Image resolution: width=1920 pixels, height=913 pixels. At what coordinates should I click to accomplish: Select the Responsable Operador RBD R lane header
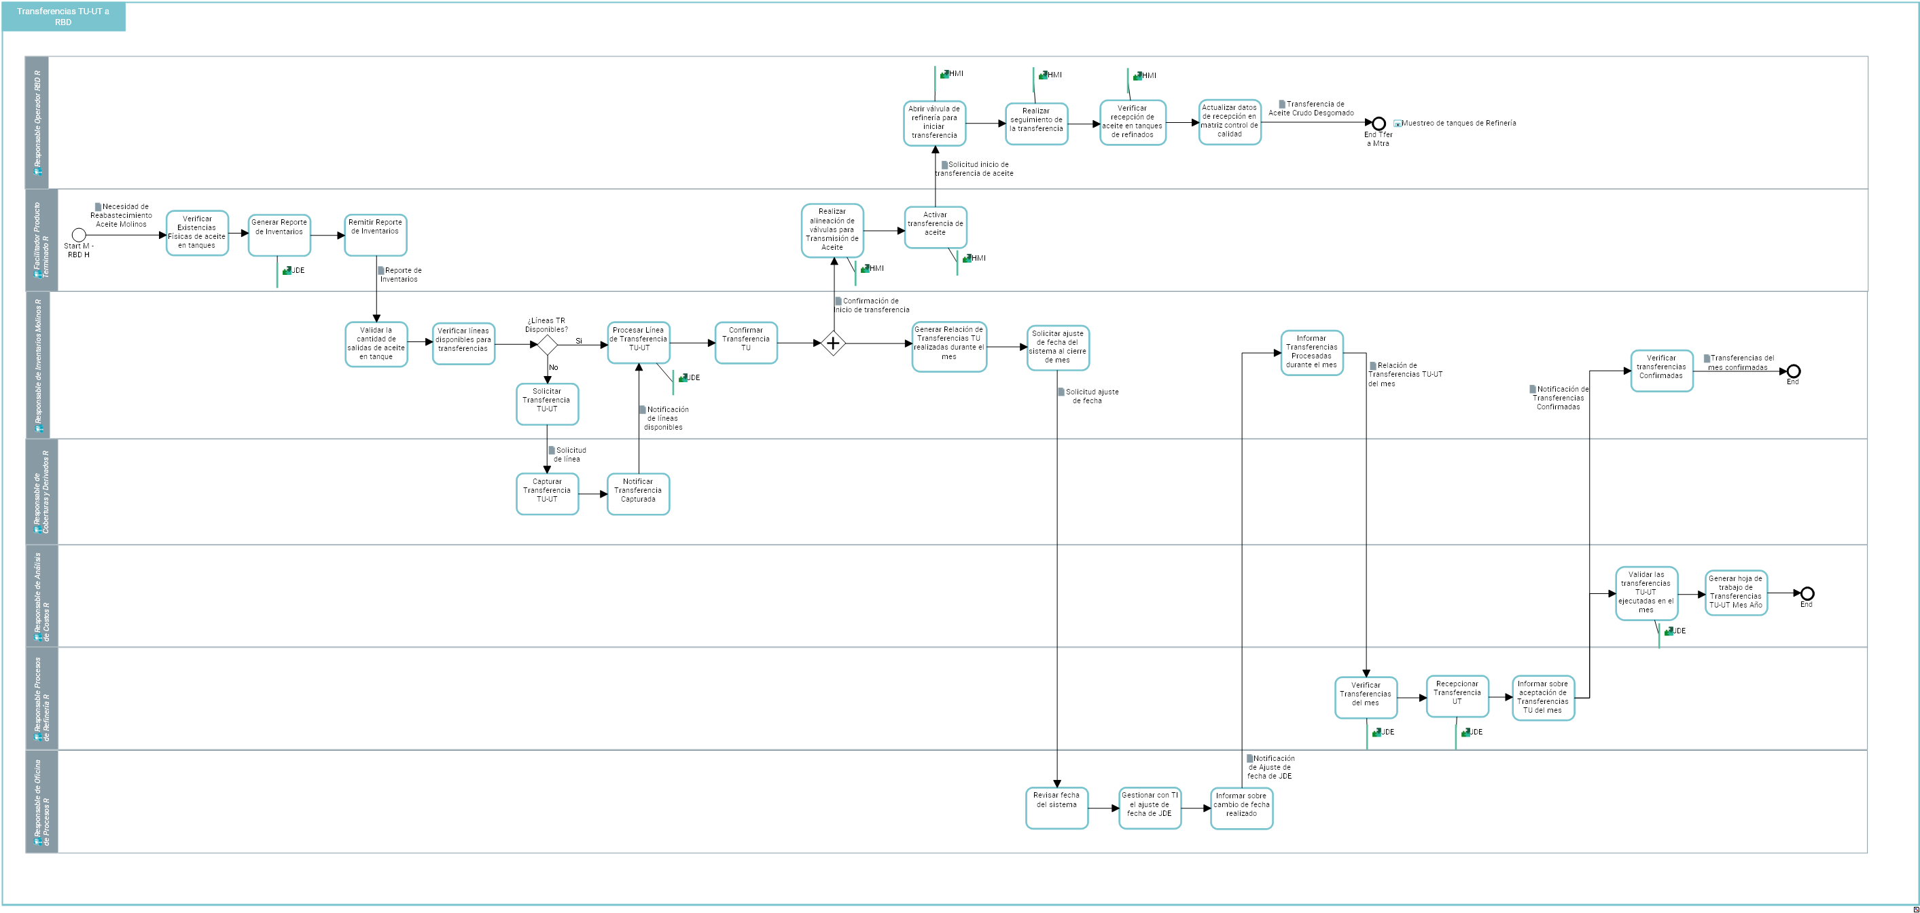[x=37, y=123]
